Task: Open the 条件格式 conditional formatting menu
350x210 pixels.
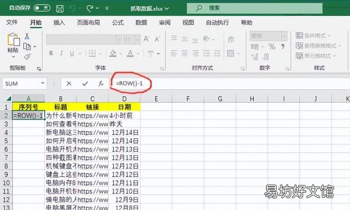Action: click(313, 35)
